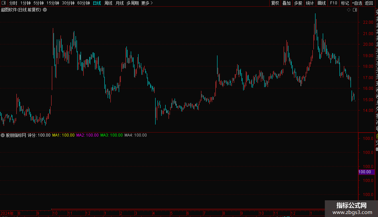Open F10 company information

click(x=334, y=3)
